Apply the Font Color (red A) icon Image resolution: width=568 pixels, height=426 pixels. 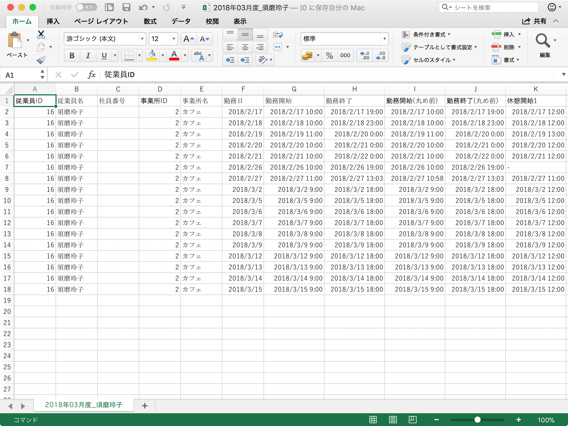click(174, 55)
